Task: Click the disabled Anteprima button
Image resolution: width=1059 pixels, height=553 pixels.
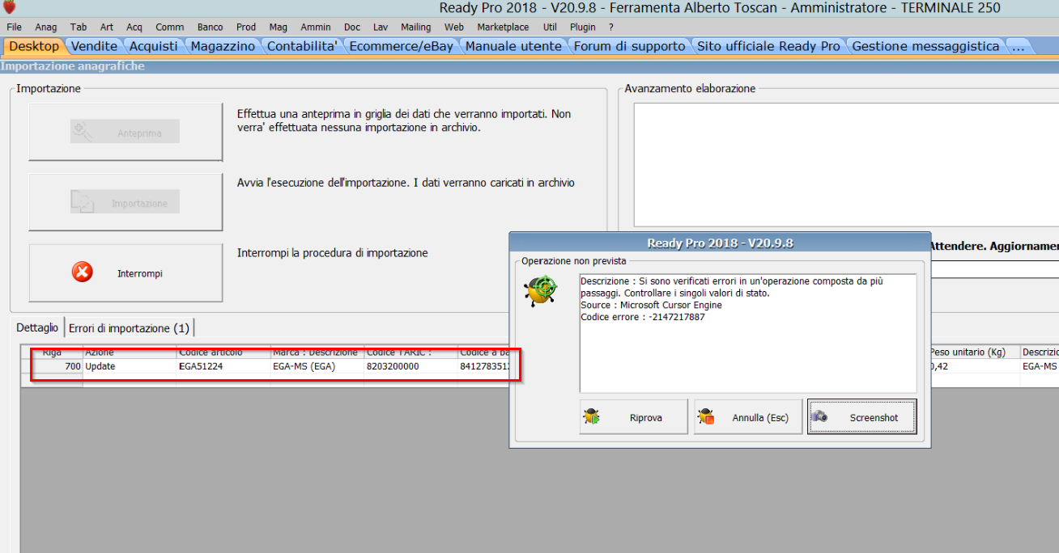Action: (x=125, y=132)
